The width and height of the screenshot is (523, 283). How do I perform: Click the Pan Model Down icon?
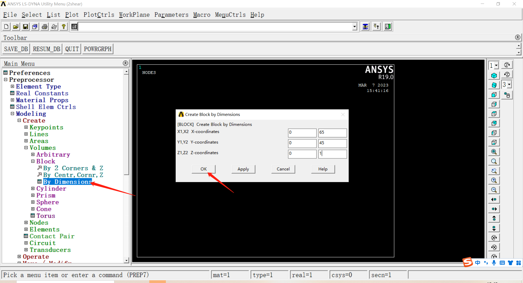tap(494, 228)
